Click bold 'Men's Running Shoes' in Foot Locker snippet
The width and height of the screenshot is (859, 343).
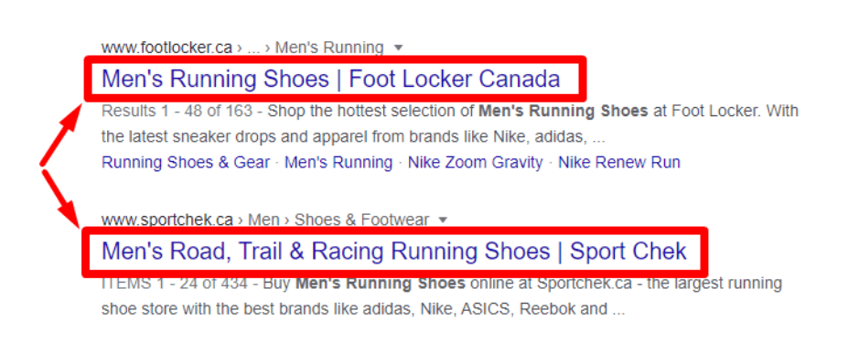tap(564, 112)
